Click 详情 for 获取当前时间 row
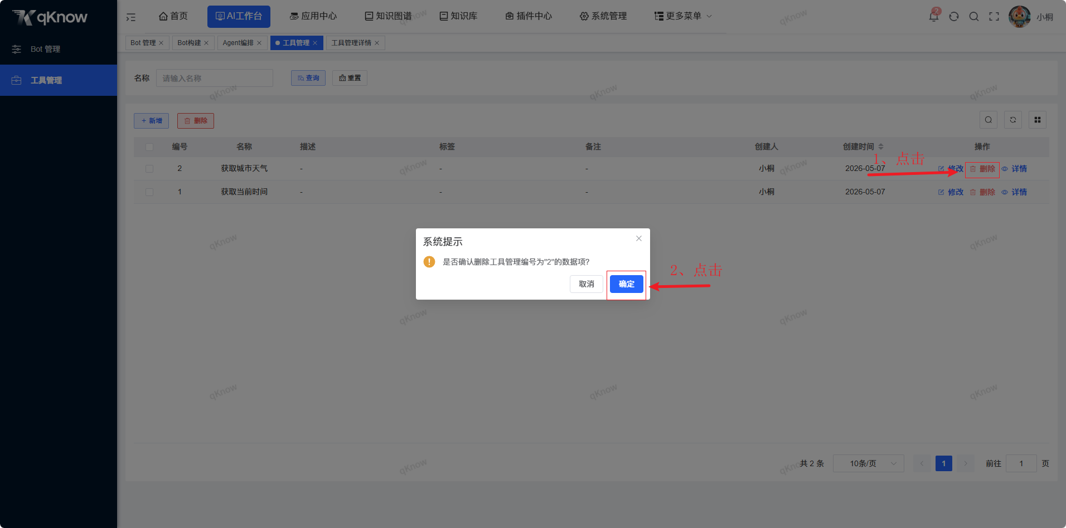Viewport: 1066px width, 528px height. click(x=1014, y=192)
